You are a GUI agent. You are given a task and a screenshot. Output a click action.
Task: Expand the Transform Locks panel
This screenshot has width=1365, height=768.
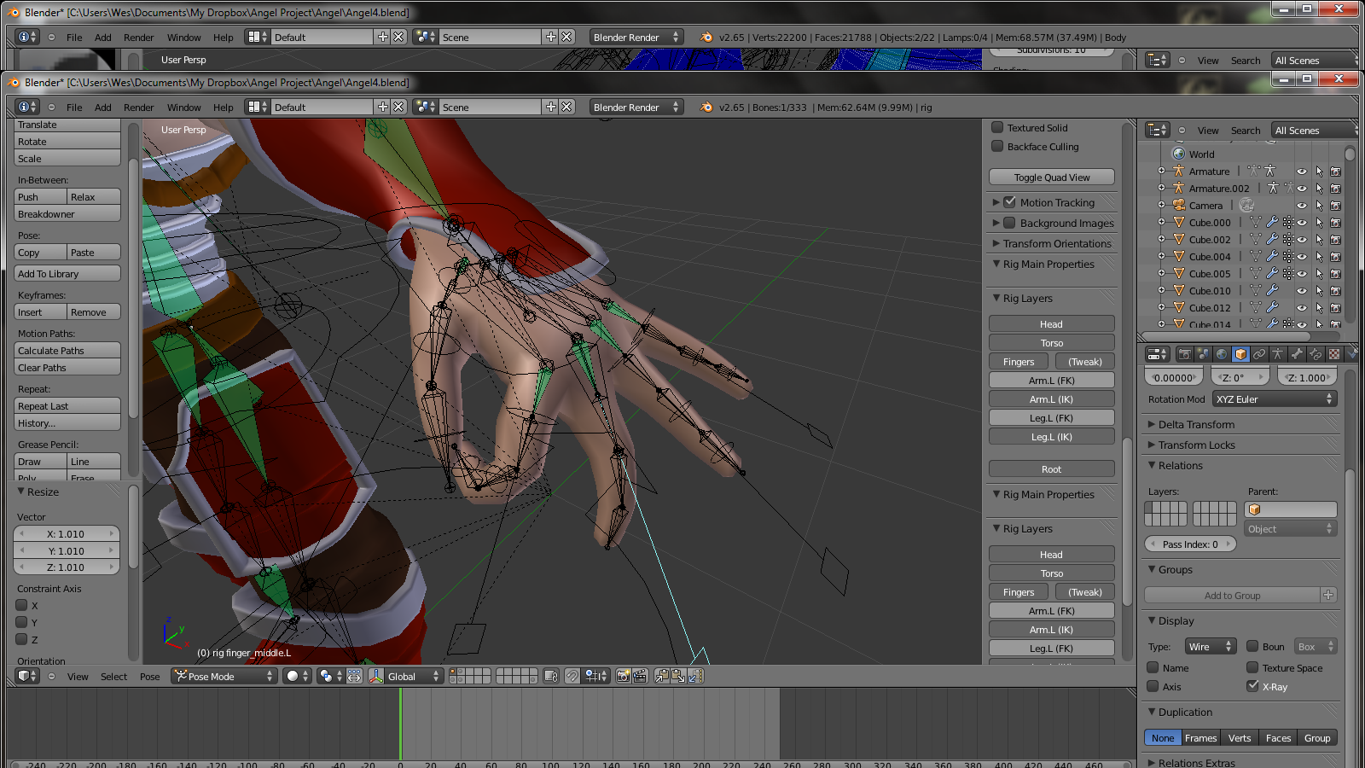click(x=1195, y=445)
